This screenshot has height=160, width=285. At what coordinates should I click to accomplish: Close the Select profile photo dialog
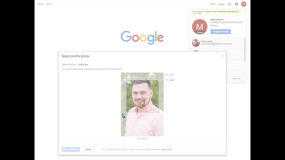pyautogui.click(x=223, y=56)
